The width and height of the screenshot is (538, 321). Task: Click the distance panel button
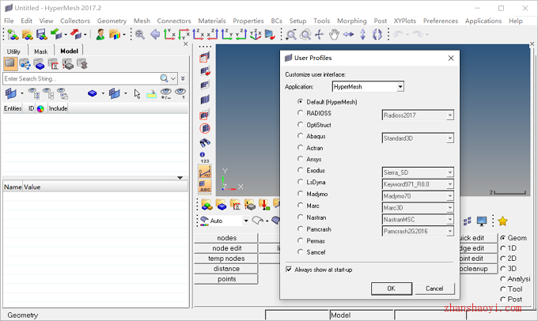(x=226, y=269)
